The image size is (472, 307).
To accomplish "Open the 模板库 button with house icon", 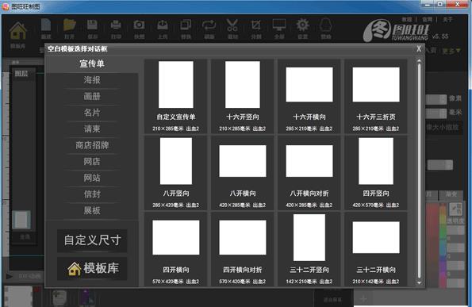I will pyautogui.click(x=92, y=268).
